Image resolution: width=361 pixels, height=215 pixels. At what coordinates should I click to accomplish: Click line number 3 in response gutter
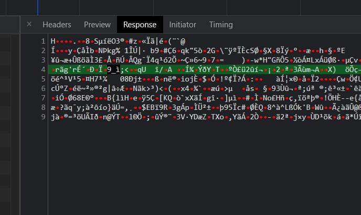[x=43, y=60]
